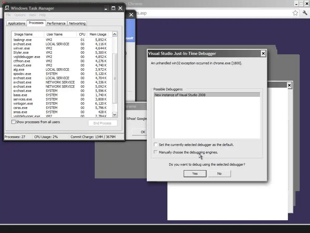Screen dimensions: 310x233
Task: Bookmark page with Chrome star icon
Action: (x=295, y=13)
